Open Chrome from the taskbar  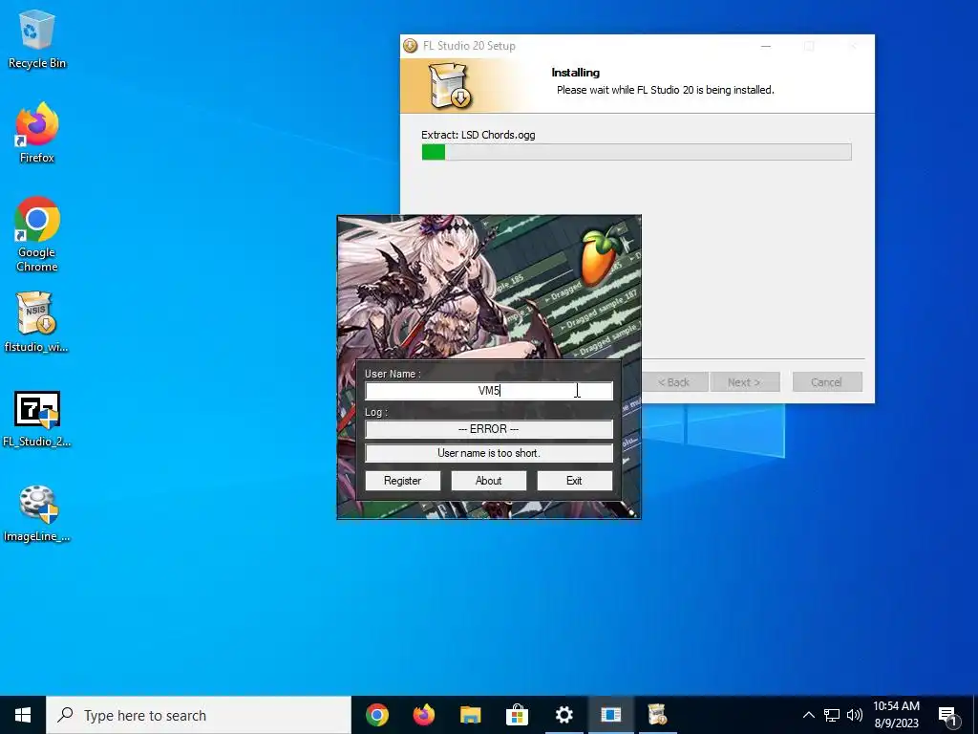click(x=376, y=715)
